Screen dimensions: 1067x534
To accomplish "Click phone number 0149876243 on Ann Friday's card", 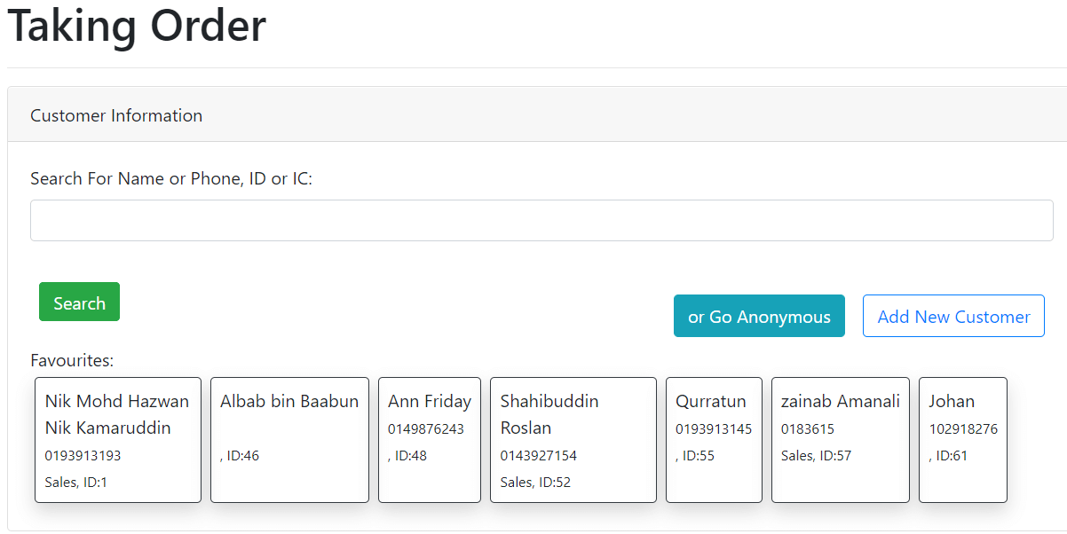I will [x=426, y=429].
